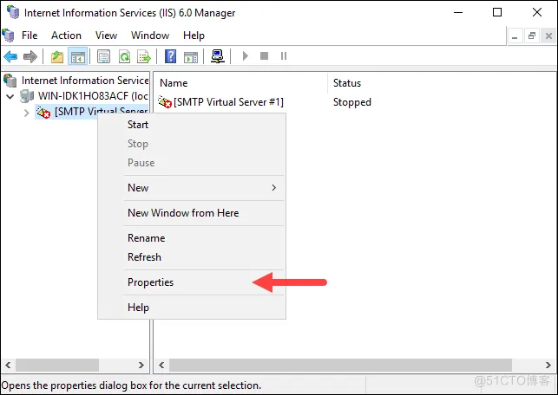The image size is (558, 395).
Task: Open the Action menu
Action: pos(66,36)
